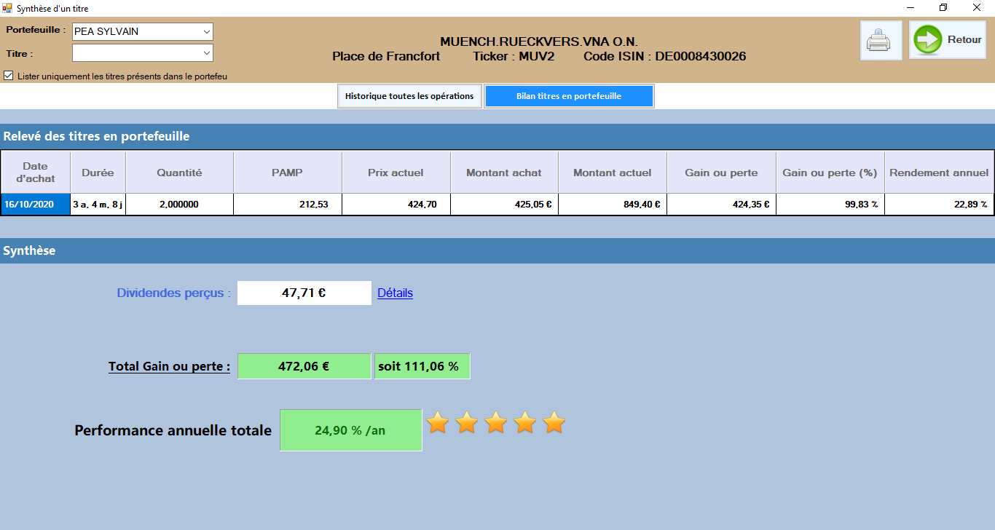Click the Gain ou perte cell 424,35 €
The height and width of the screenshot is (530, 995).
pos(721,205)
